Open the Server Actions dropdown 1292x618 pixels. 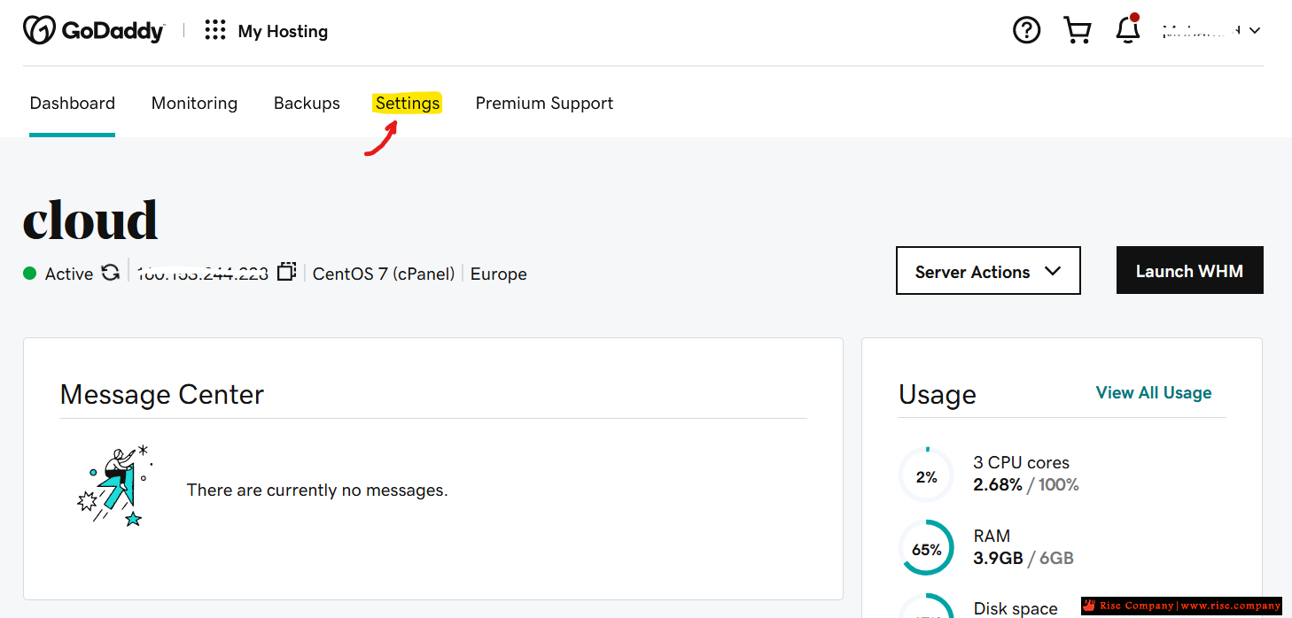pyautogui.click(x=988, y=271)
